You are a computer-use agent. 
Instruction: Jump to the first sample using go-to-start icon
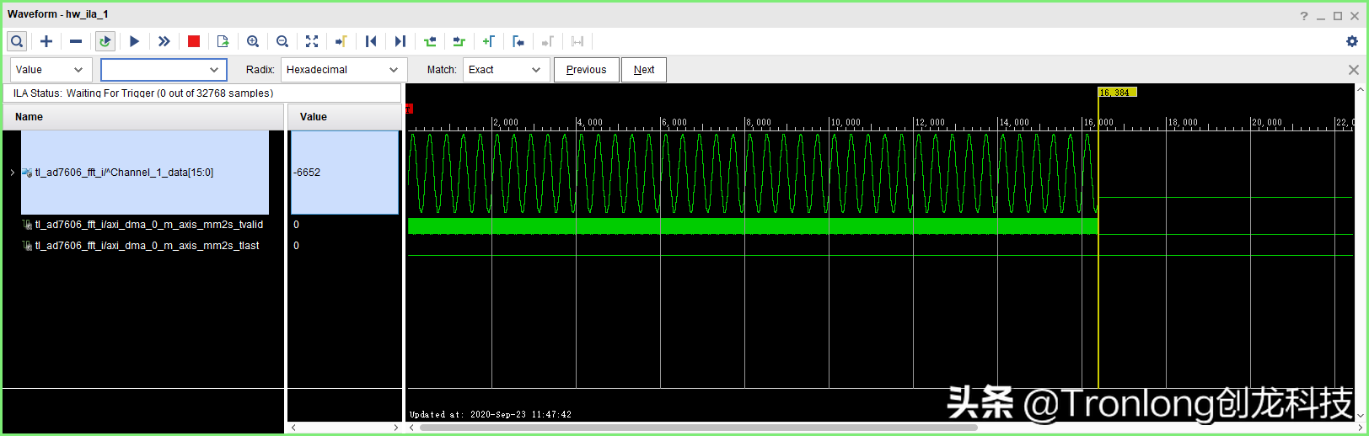[371, 41]
